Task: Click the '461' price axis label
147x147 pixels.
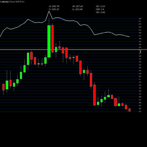Action: 140,65
